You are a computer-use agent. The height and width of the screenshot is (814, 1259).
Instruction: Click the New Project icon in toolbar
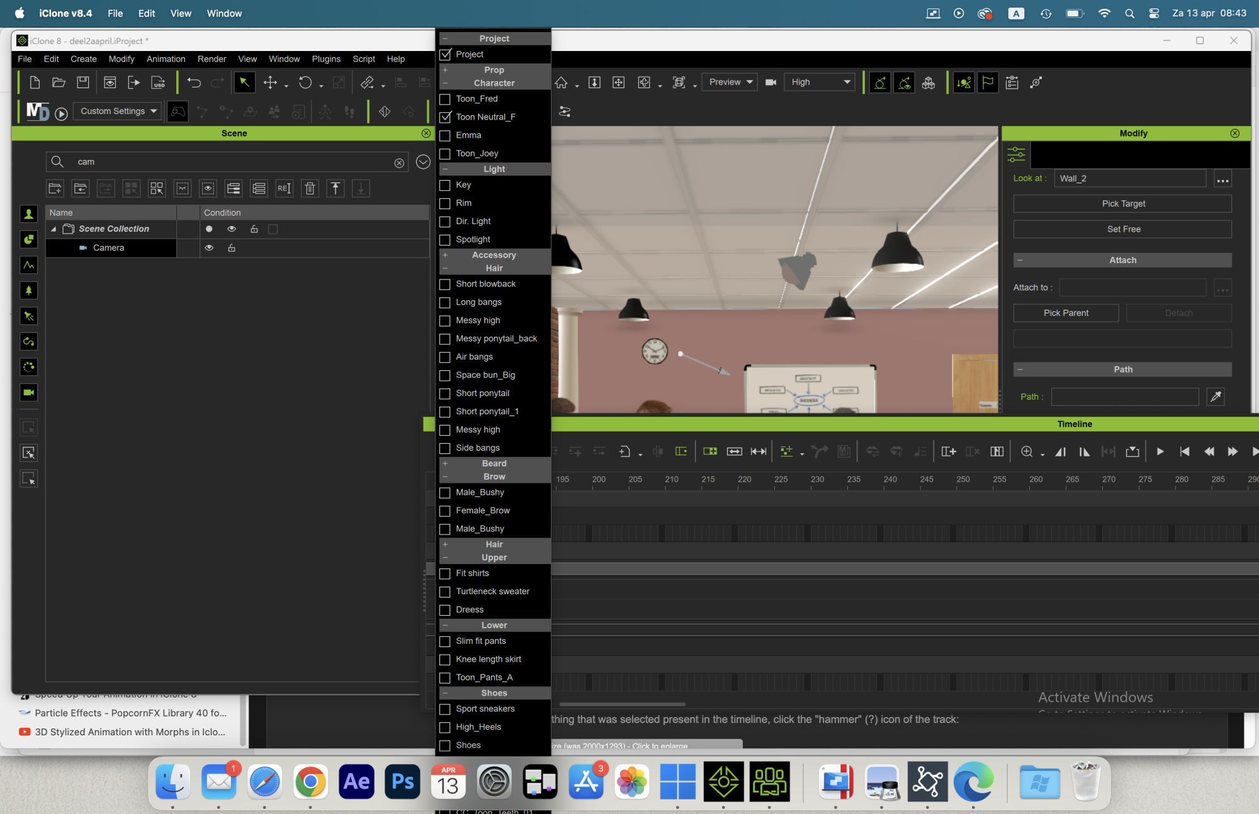pos(35,82)
